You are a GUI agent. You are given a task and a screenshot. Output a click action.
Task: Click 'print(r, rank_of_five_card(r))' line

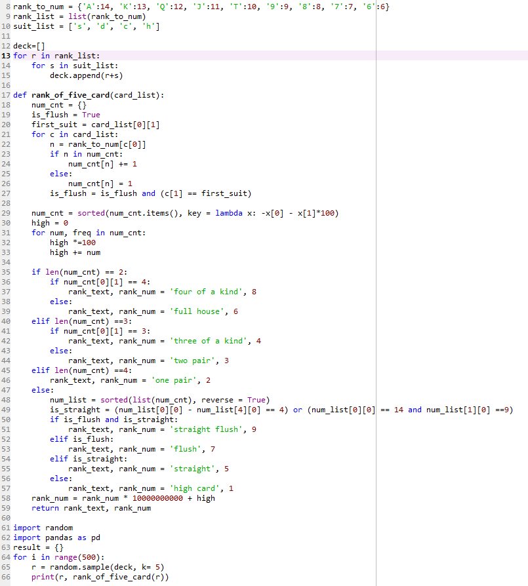100,577
